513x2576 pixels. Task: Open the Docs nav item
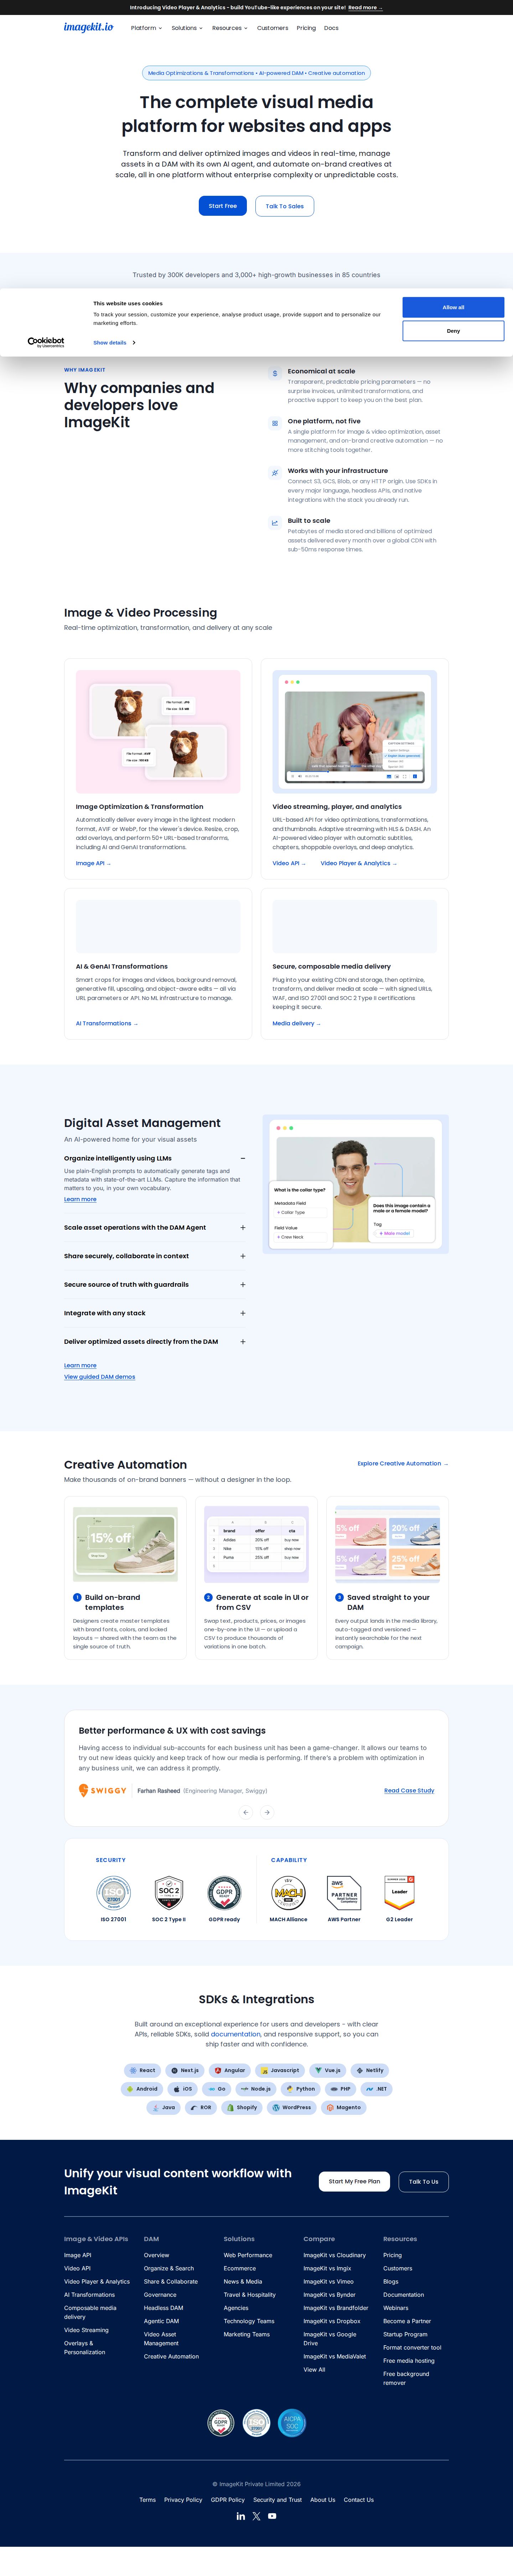331,28
